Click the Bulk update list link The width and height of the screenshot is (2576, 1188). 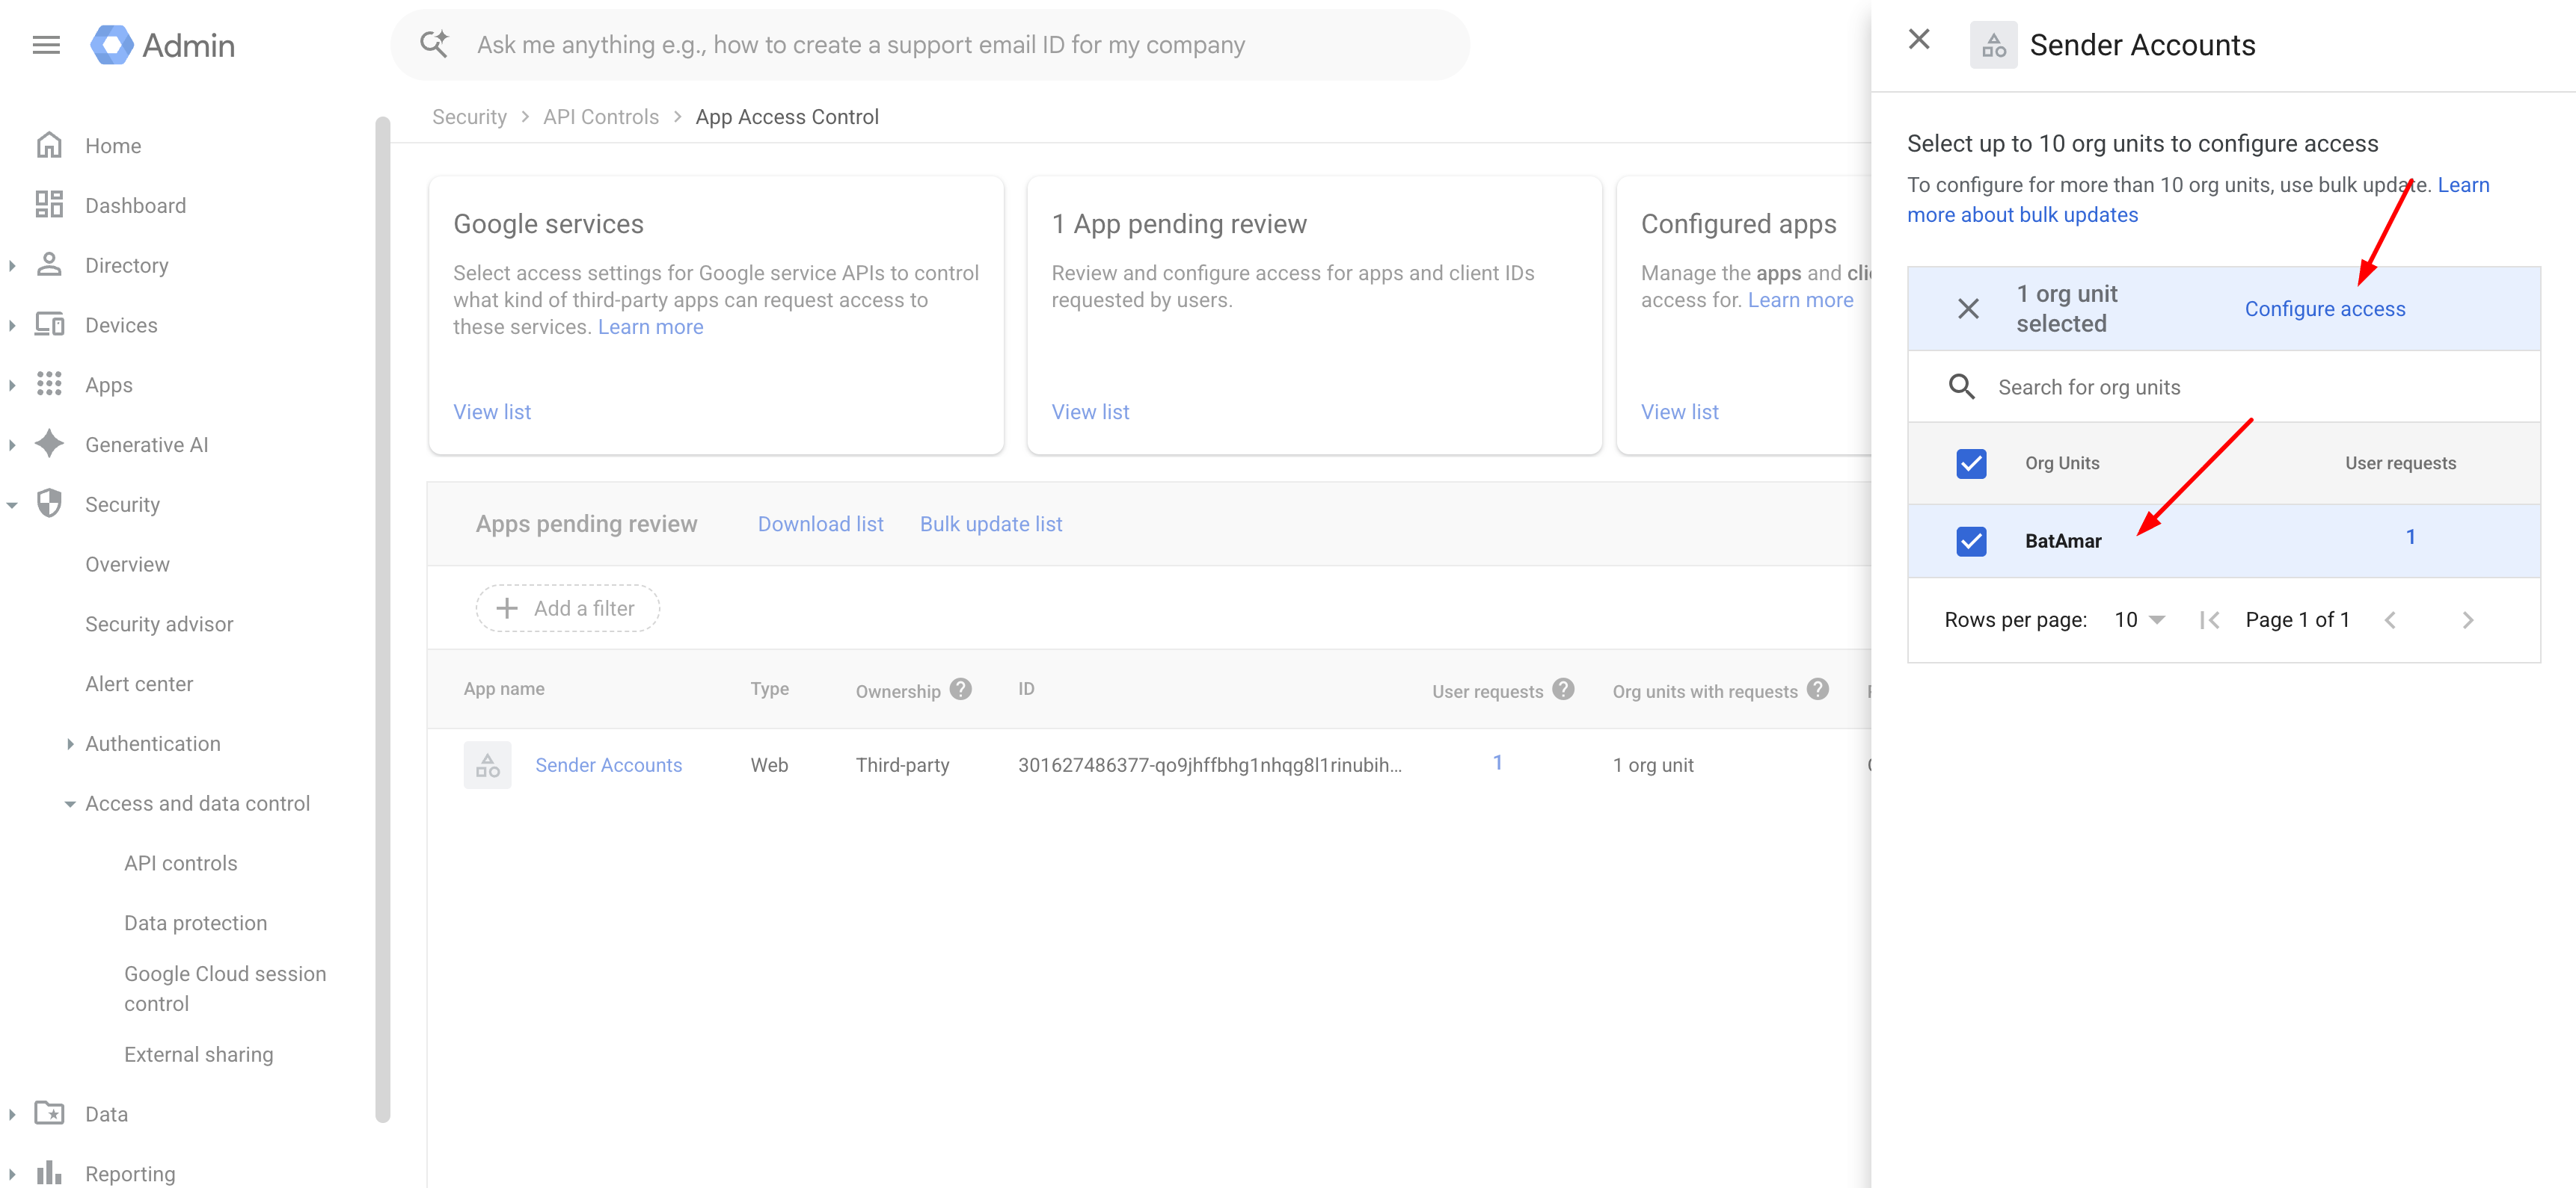click(991, 525)
